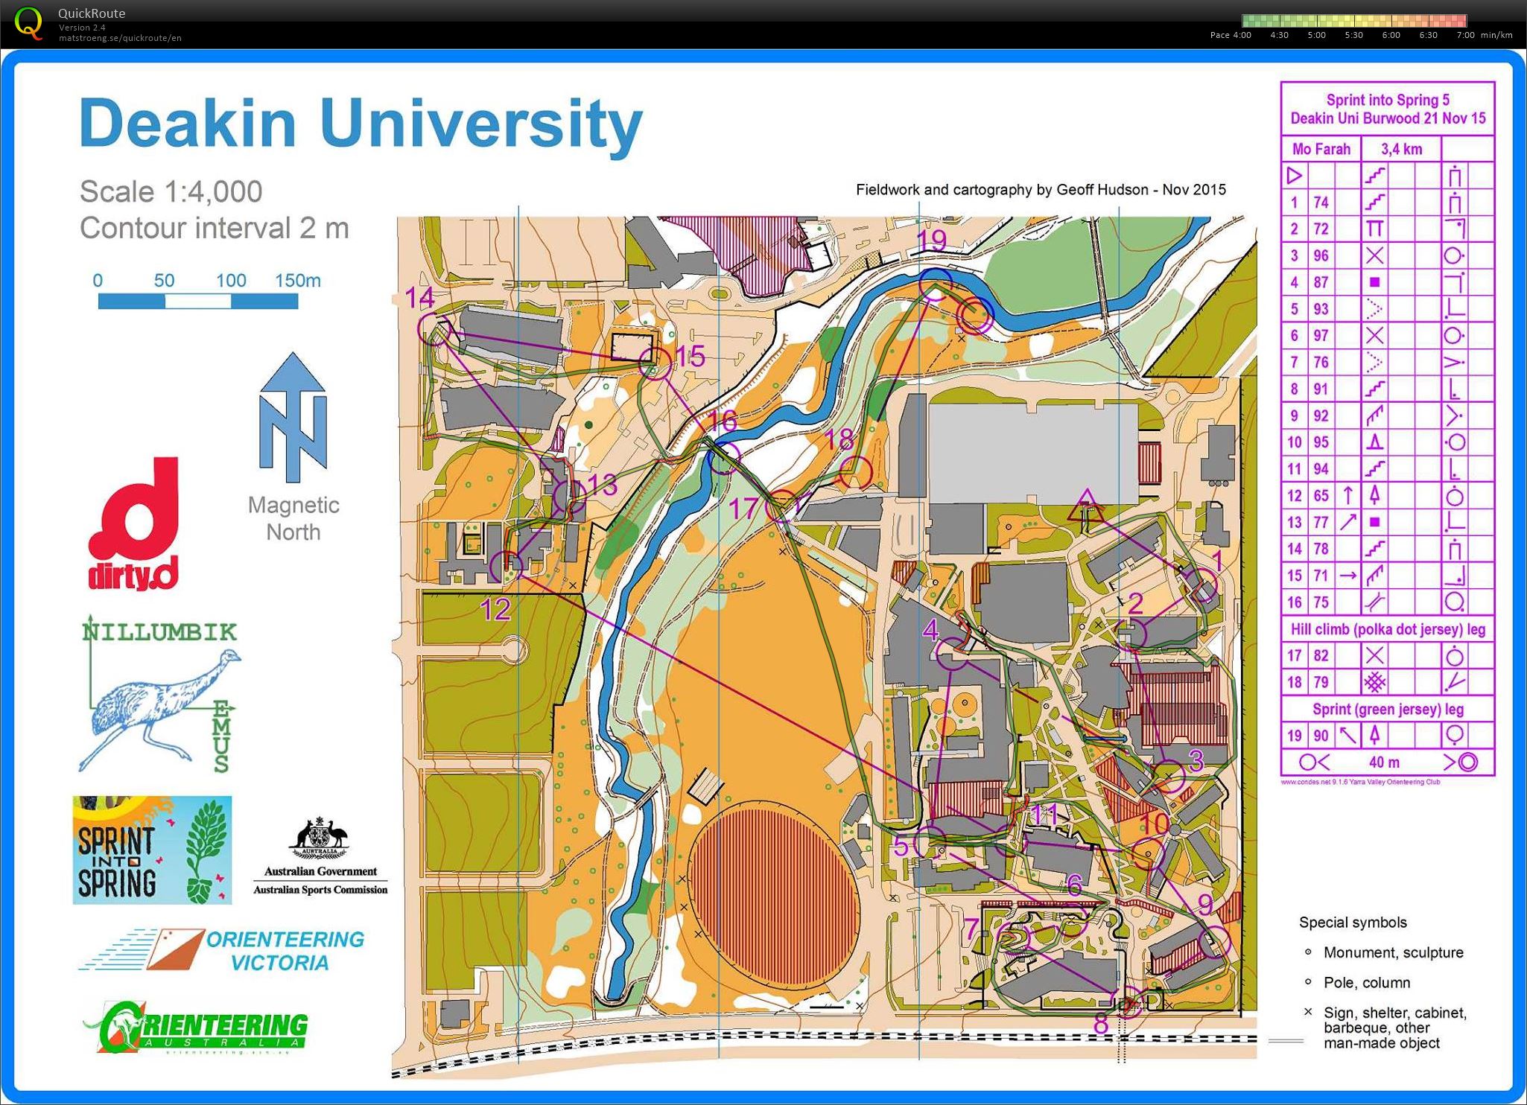Open the matstroeng.se/quickroute link
The height and width of the screenshot is (1105, 1527).
(x=120, y=38)
